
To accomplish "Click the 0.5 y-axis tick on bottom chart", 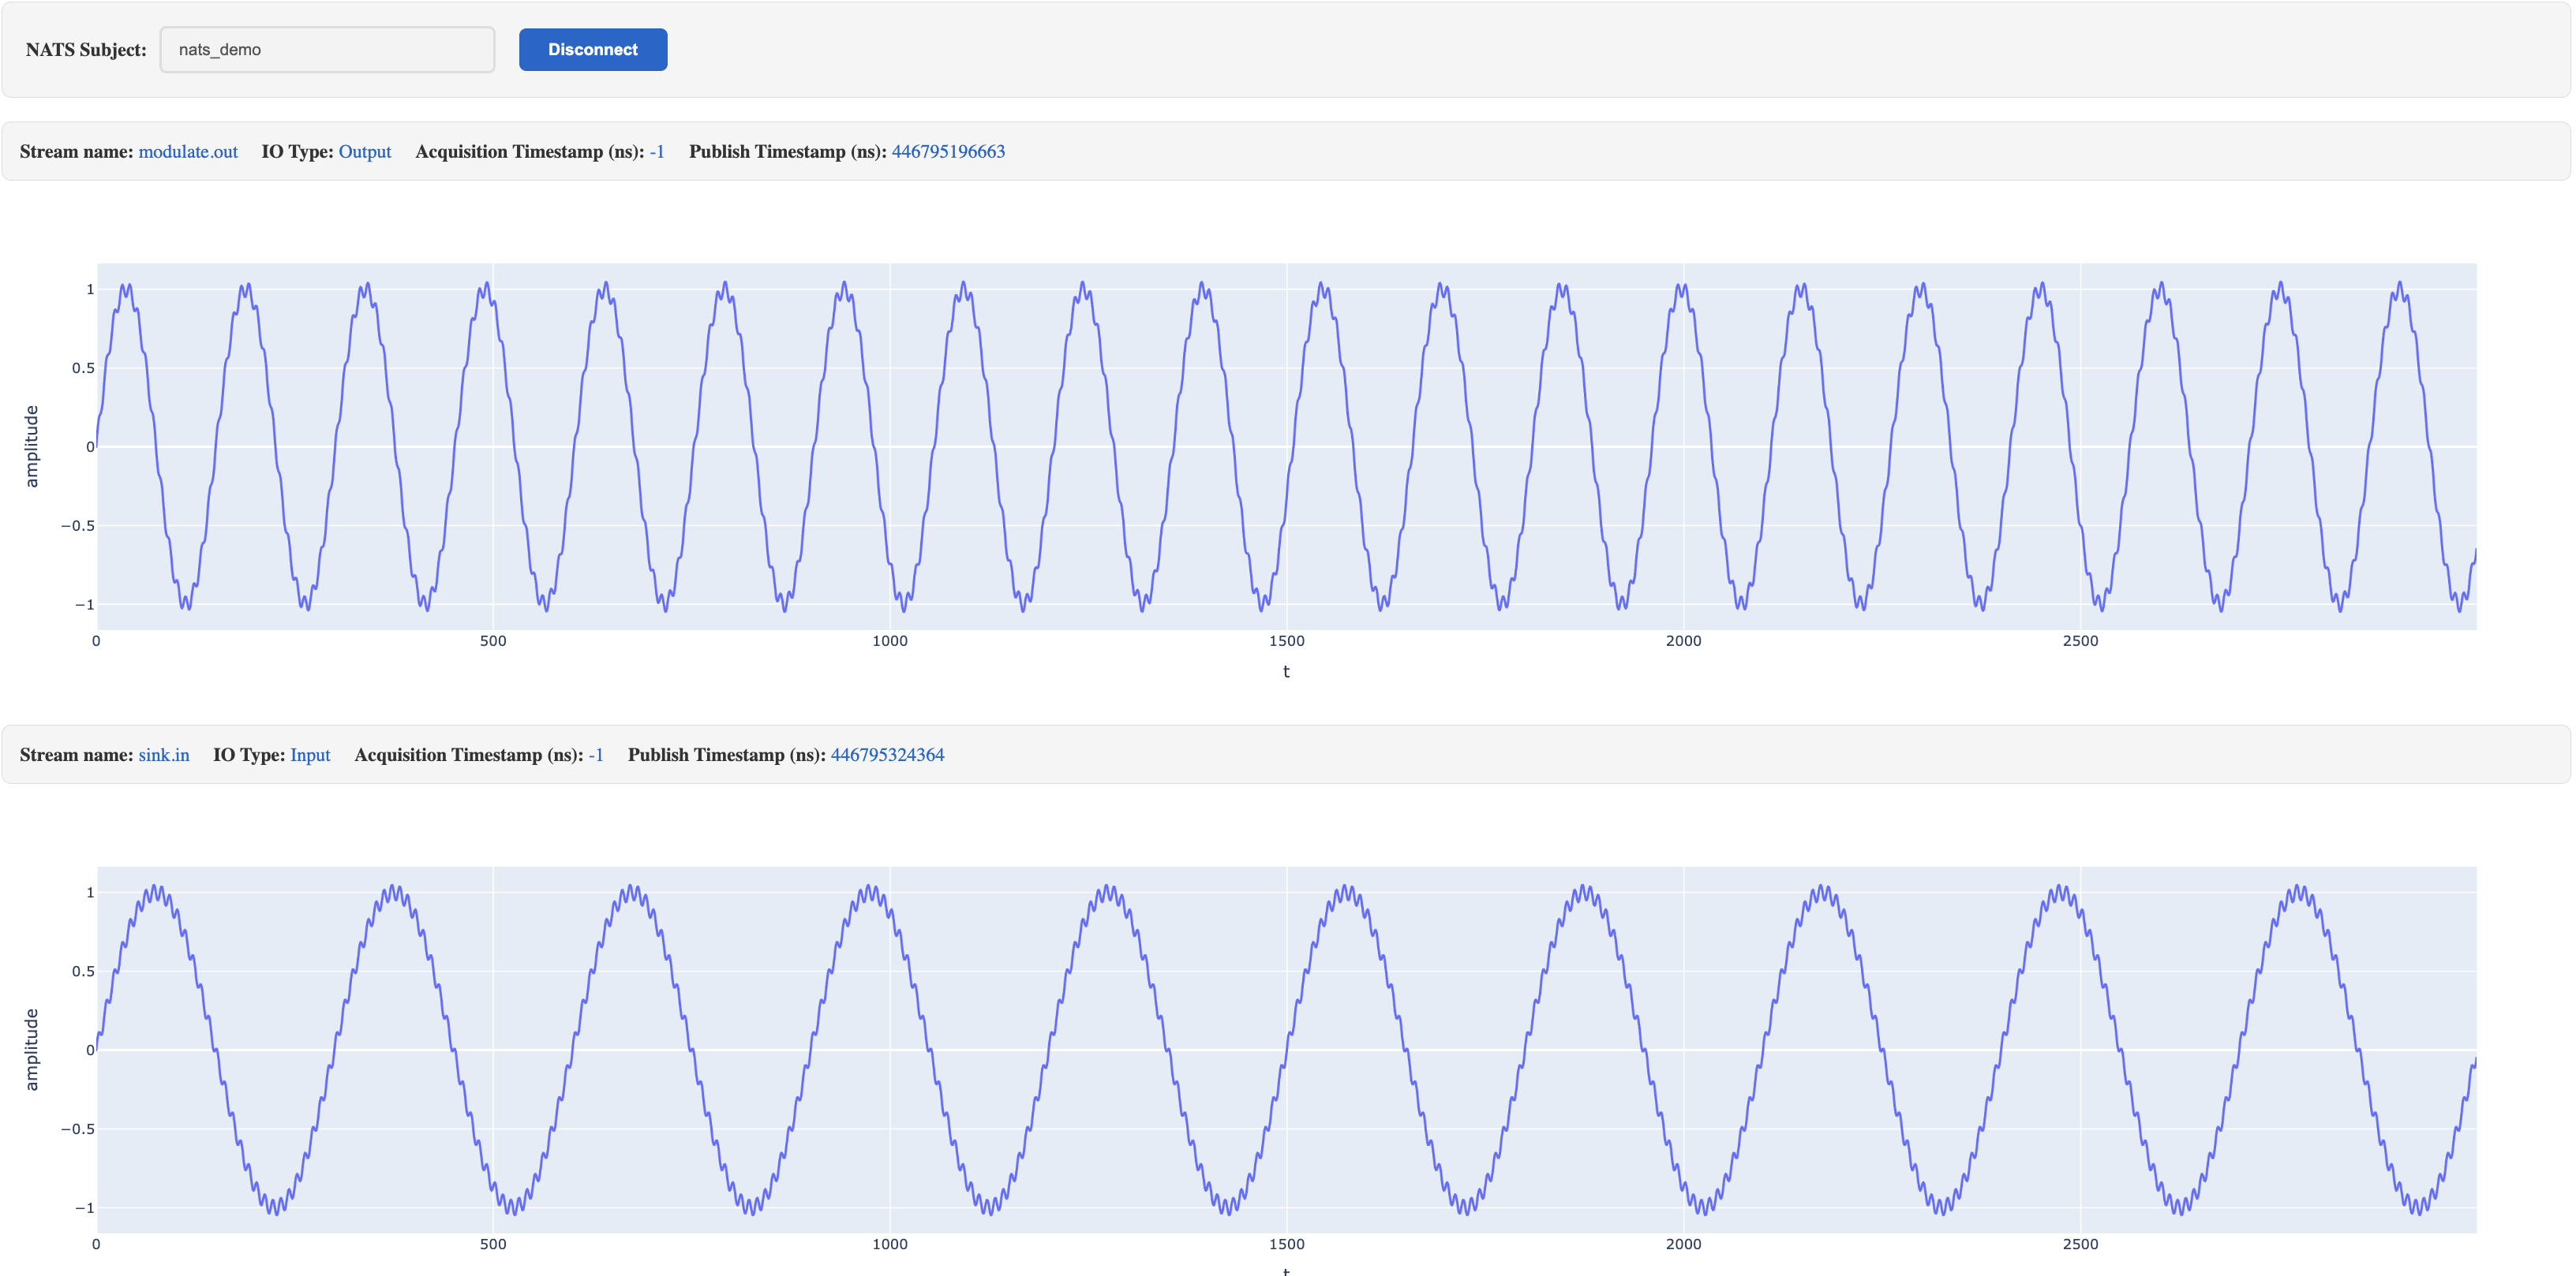I will click(x=83, y=972).
